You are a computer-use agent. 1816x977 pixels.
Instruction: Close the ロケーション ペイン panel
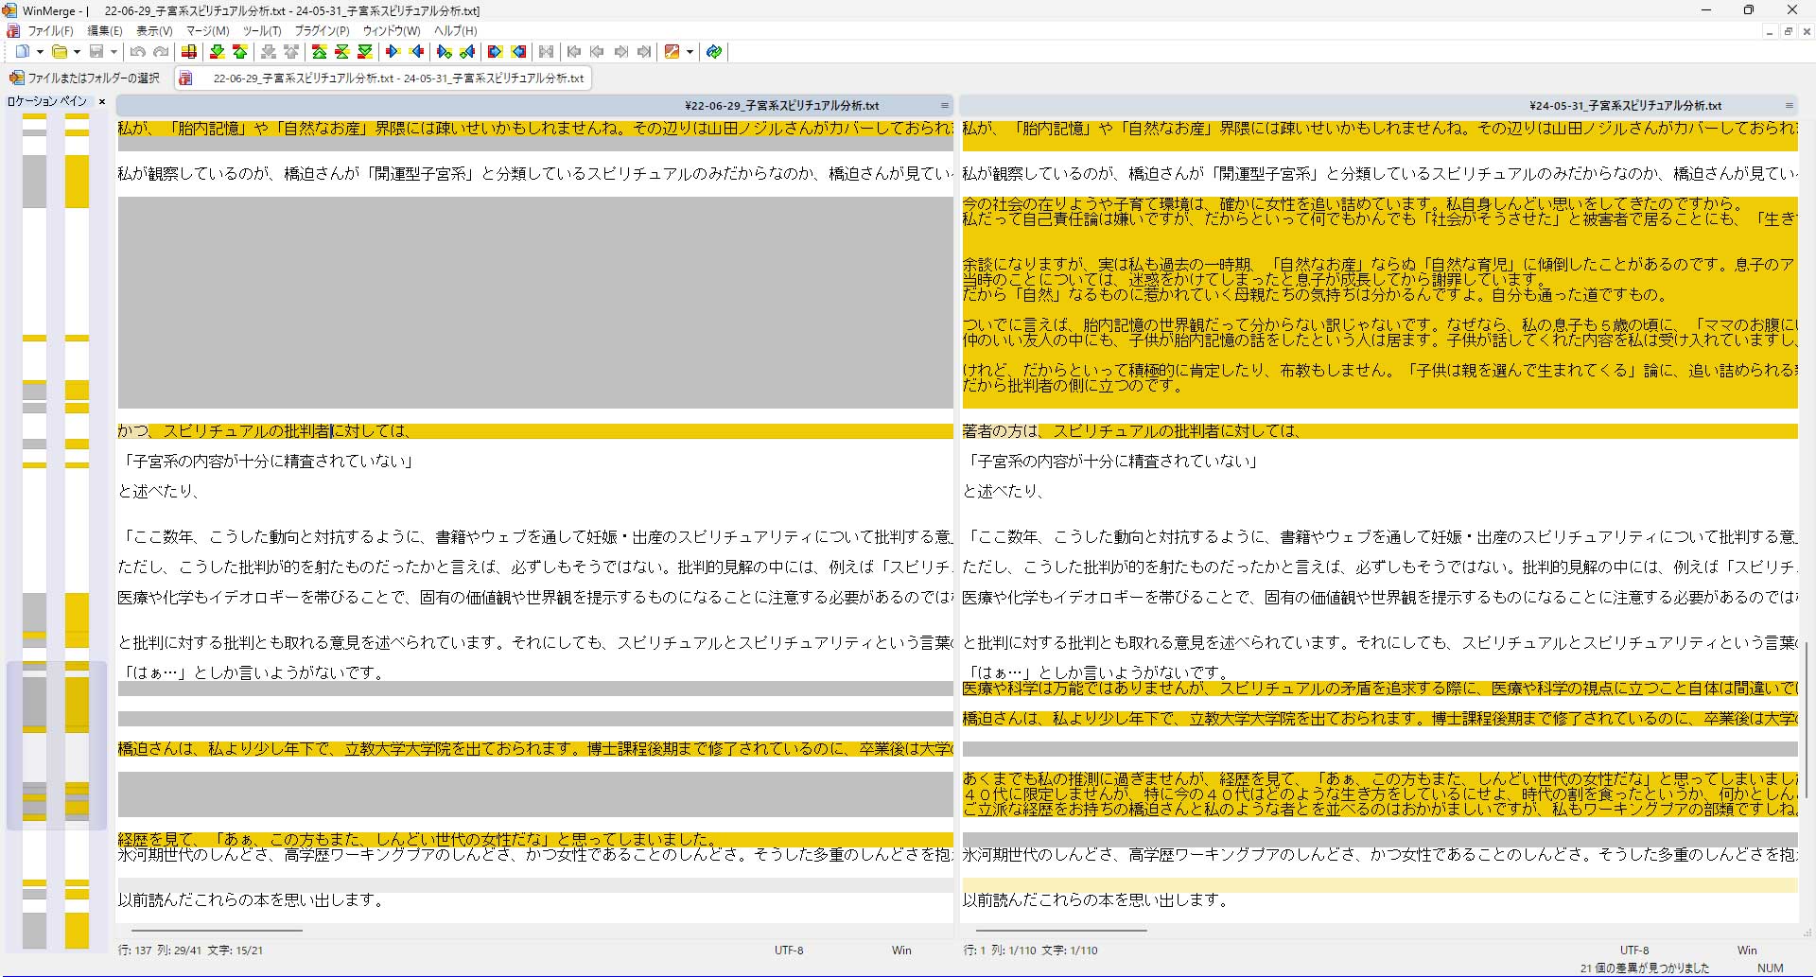tap(102, 101)
